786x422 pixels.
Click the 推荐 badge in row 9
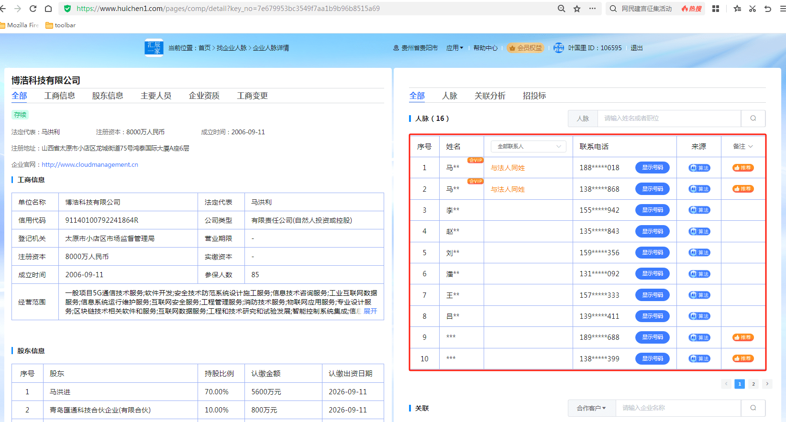click(743, 337)
